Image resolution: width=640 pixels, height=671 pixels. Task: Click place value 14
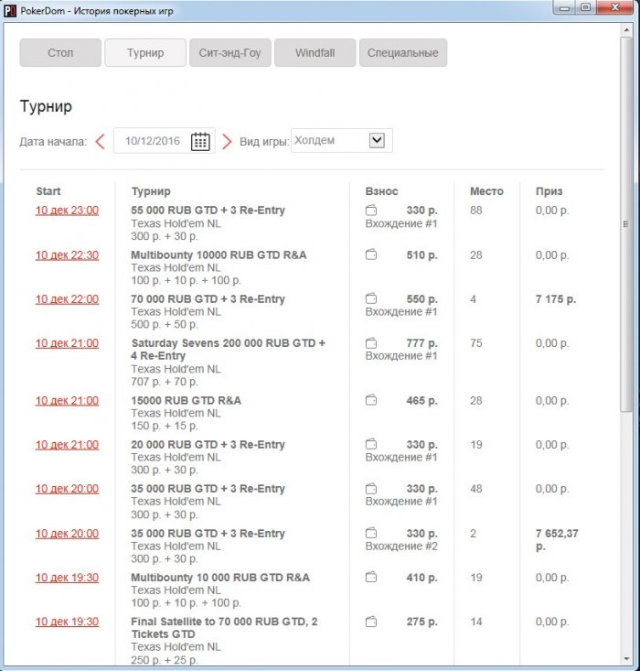pyautogui.click(x=475, y=622)
